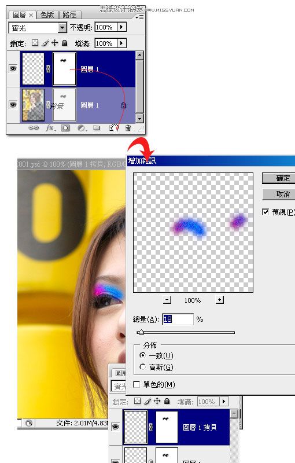Screen dimensions: 295x463
Task: Select mask thumbnail of 圖層 1 拷貝
Action: tap(167, 427)
